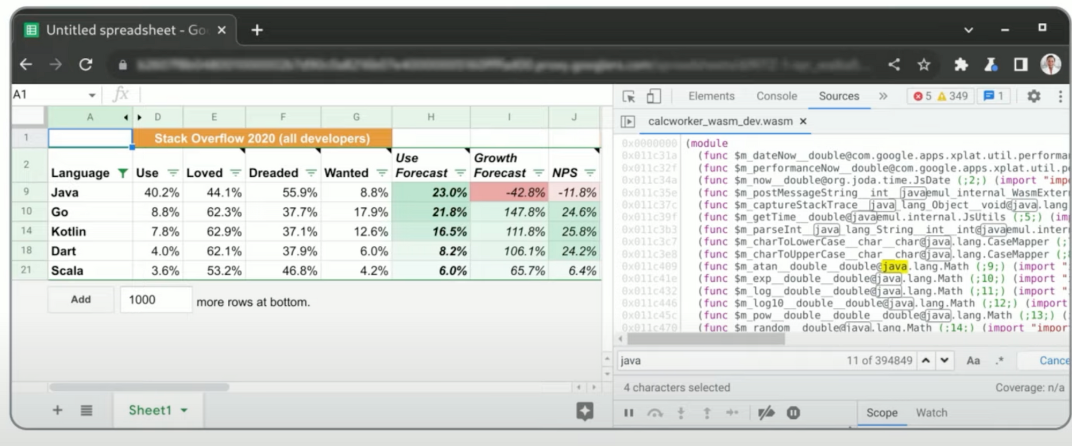Pause script execution

pos(629,413)
